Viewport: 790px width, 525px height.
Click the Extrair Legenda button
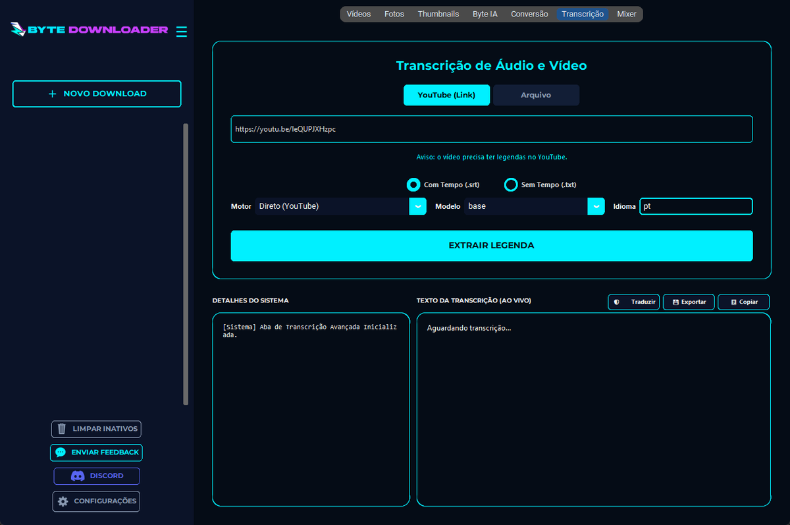491,246
